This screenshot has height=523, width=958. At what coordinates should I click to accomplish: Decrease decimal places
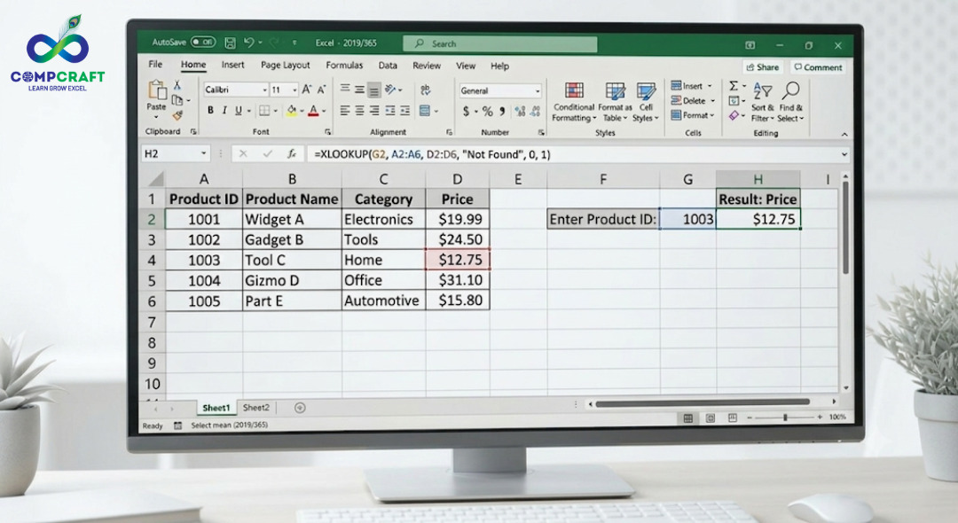535,111
